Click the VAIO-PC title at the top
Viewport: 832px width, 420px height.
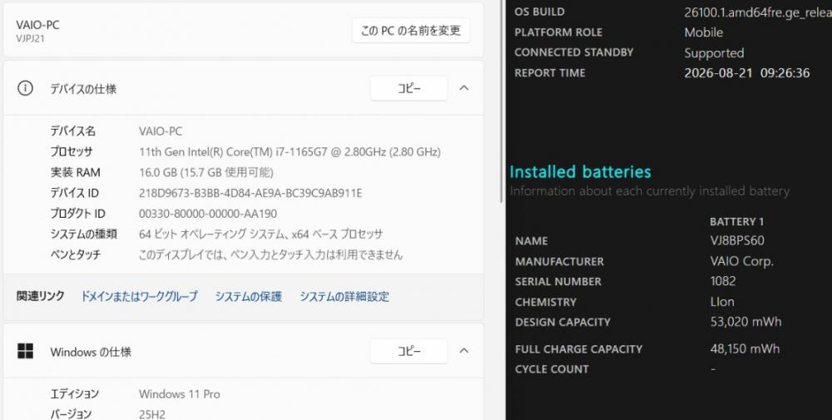(x=37, y=25)
